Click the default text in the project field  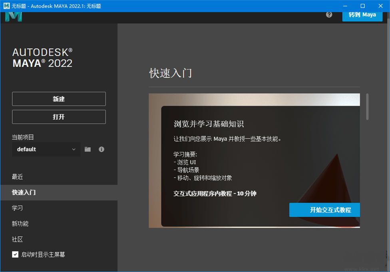26,149
